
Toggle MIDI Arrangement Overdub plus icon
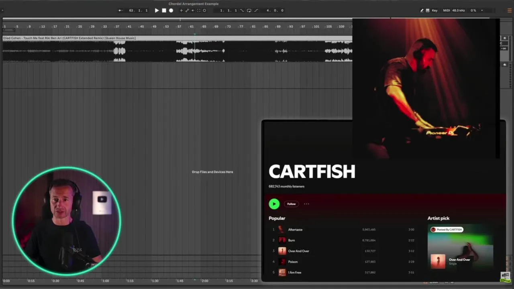coord(181,10)
